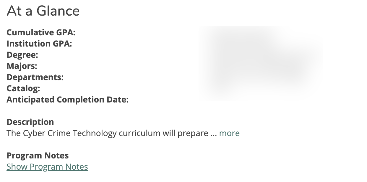Click the blurred student details area

coord(262,63)
